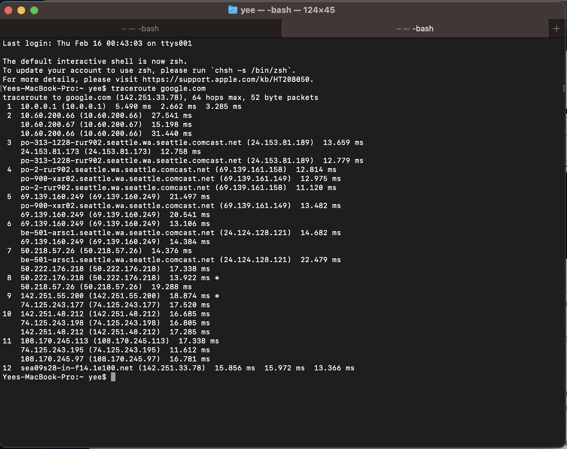Click the 108.170.245.97 row
The image size is (567, 449).
(x=115, y=359)
